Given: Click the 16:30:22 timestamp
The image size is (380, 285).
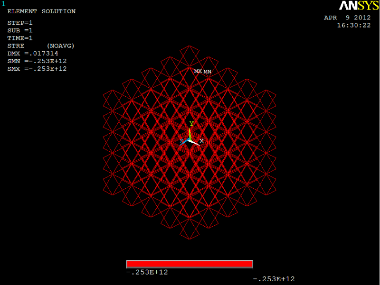Looking at the screenshot, I should (x=354, y=26).
